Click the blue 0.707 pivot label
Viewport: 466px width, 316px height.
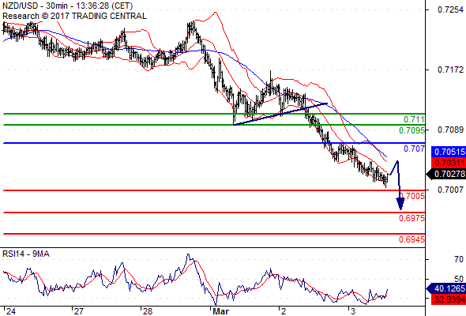tap(414, 149)
